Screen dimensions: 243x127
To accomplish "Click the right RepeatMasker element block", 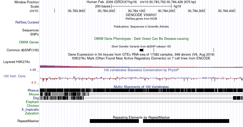I will (x=186, y=121).
